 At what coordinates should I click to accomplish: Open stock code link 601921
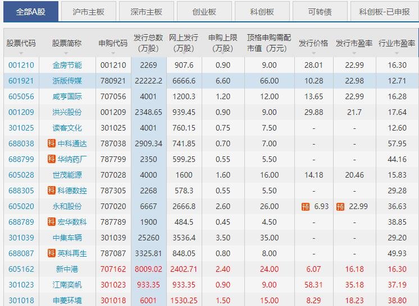click(21, 81)
